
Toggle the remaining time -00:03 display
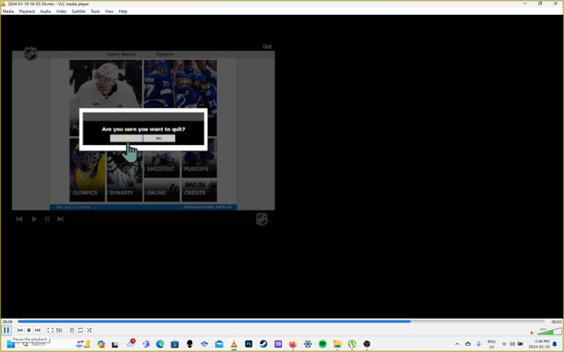(556, 321)
